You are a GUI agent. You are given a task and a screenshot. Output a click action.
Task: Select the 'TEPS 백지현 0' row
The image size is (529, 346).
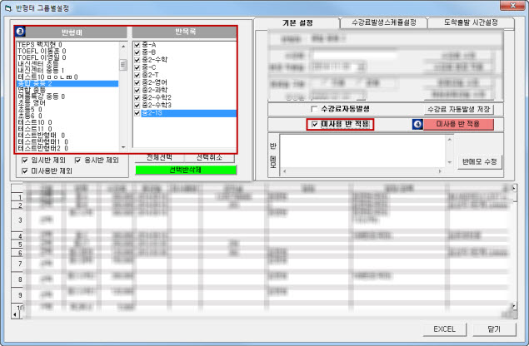pos(67,44)
